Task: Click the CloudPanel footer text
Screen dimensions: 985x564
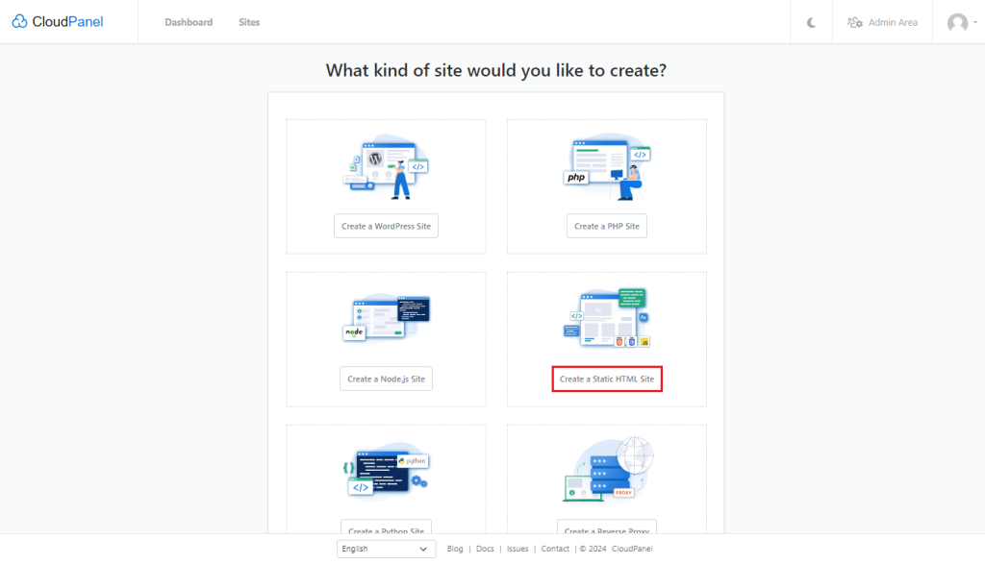Action: pyautogui.click(x=632, y=549)
